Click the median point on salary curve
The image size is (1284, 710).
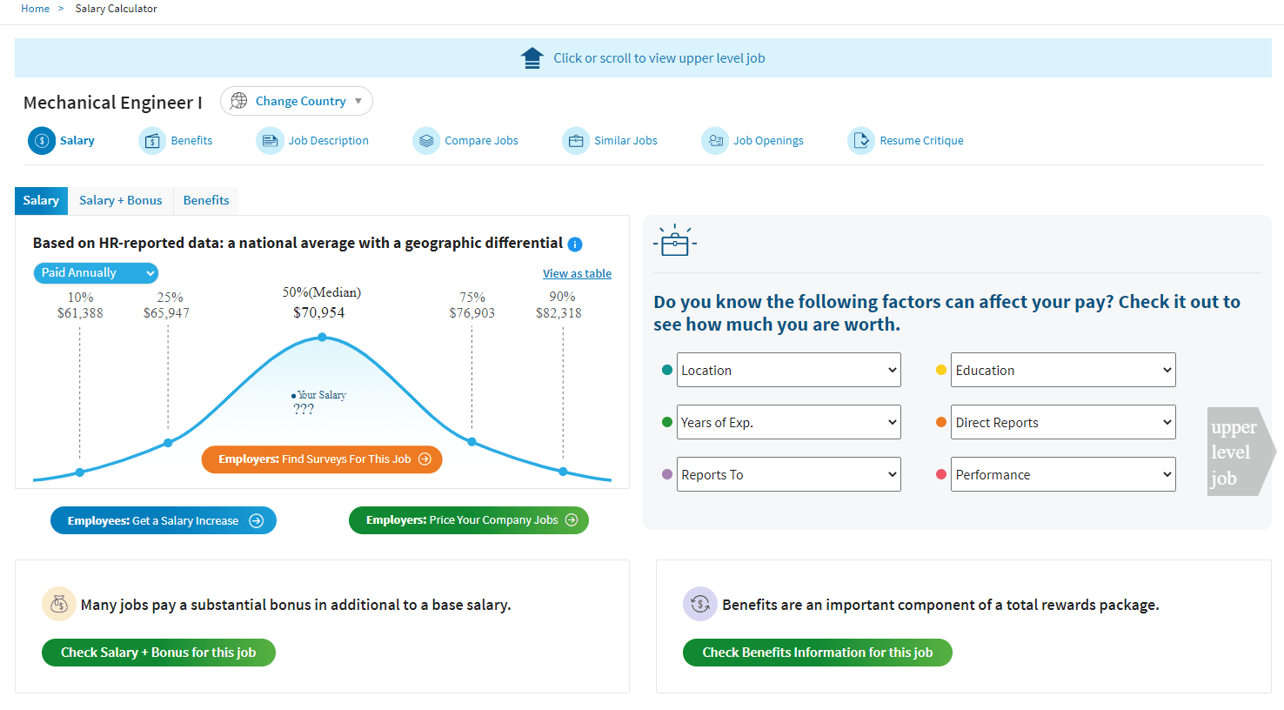(x=322, y=337)
